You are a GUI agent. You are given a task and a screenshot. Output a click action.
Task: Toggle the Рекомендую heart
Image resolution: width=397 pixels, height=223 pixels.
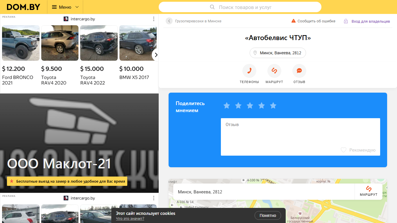click(x=344, y=150)
